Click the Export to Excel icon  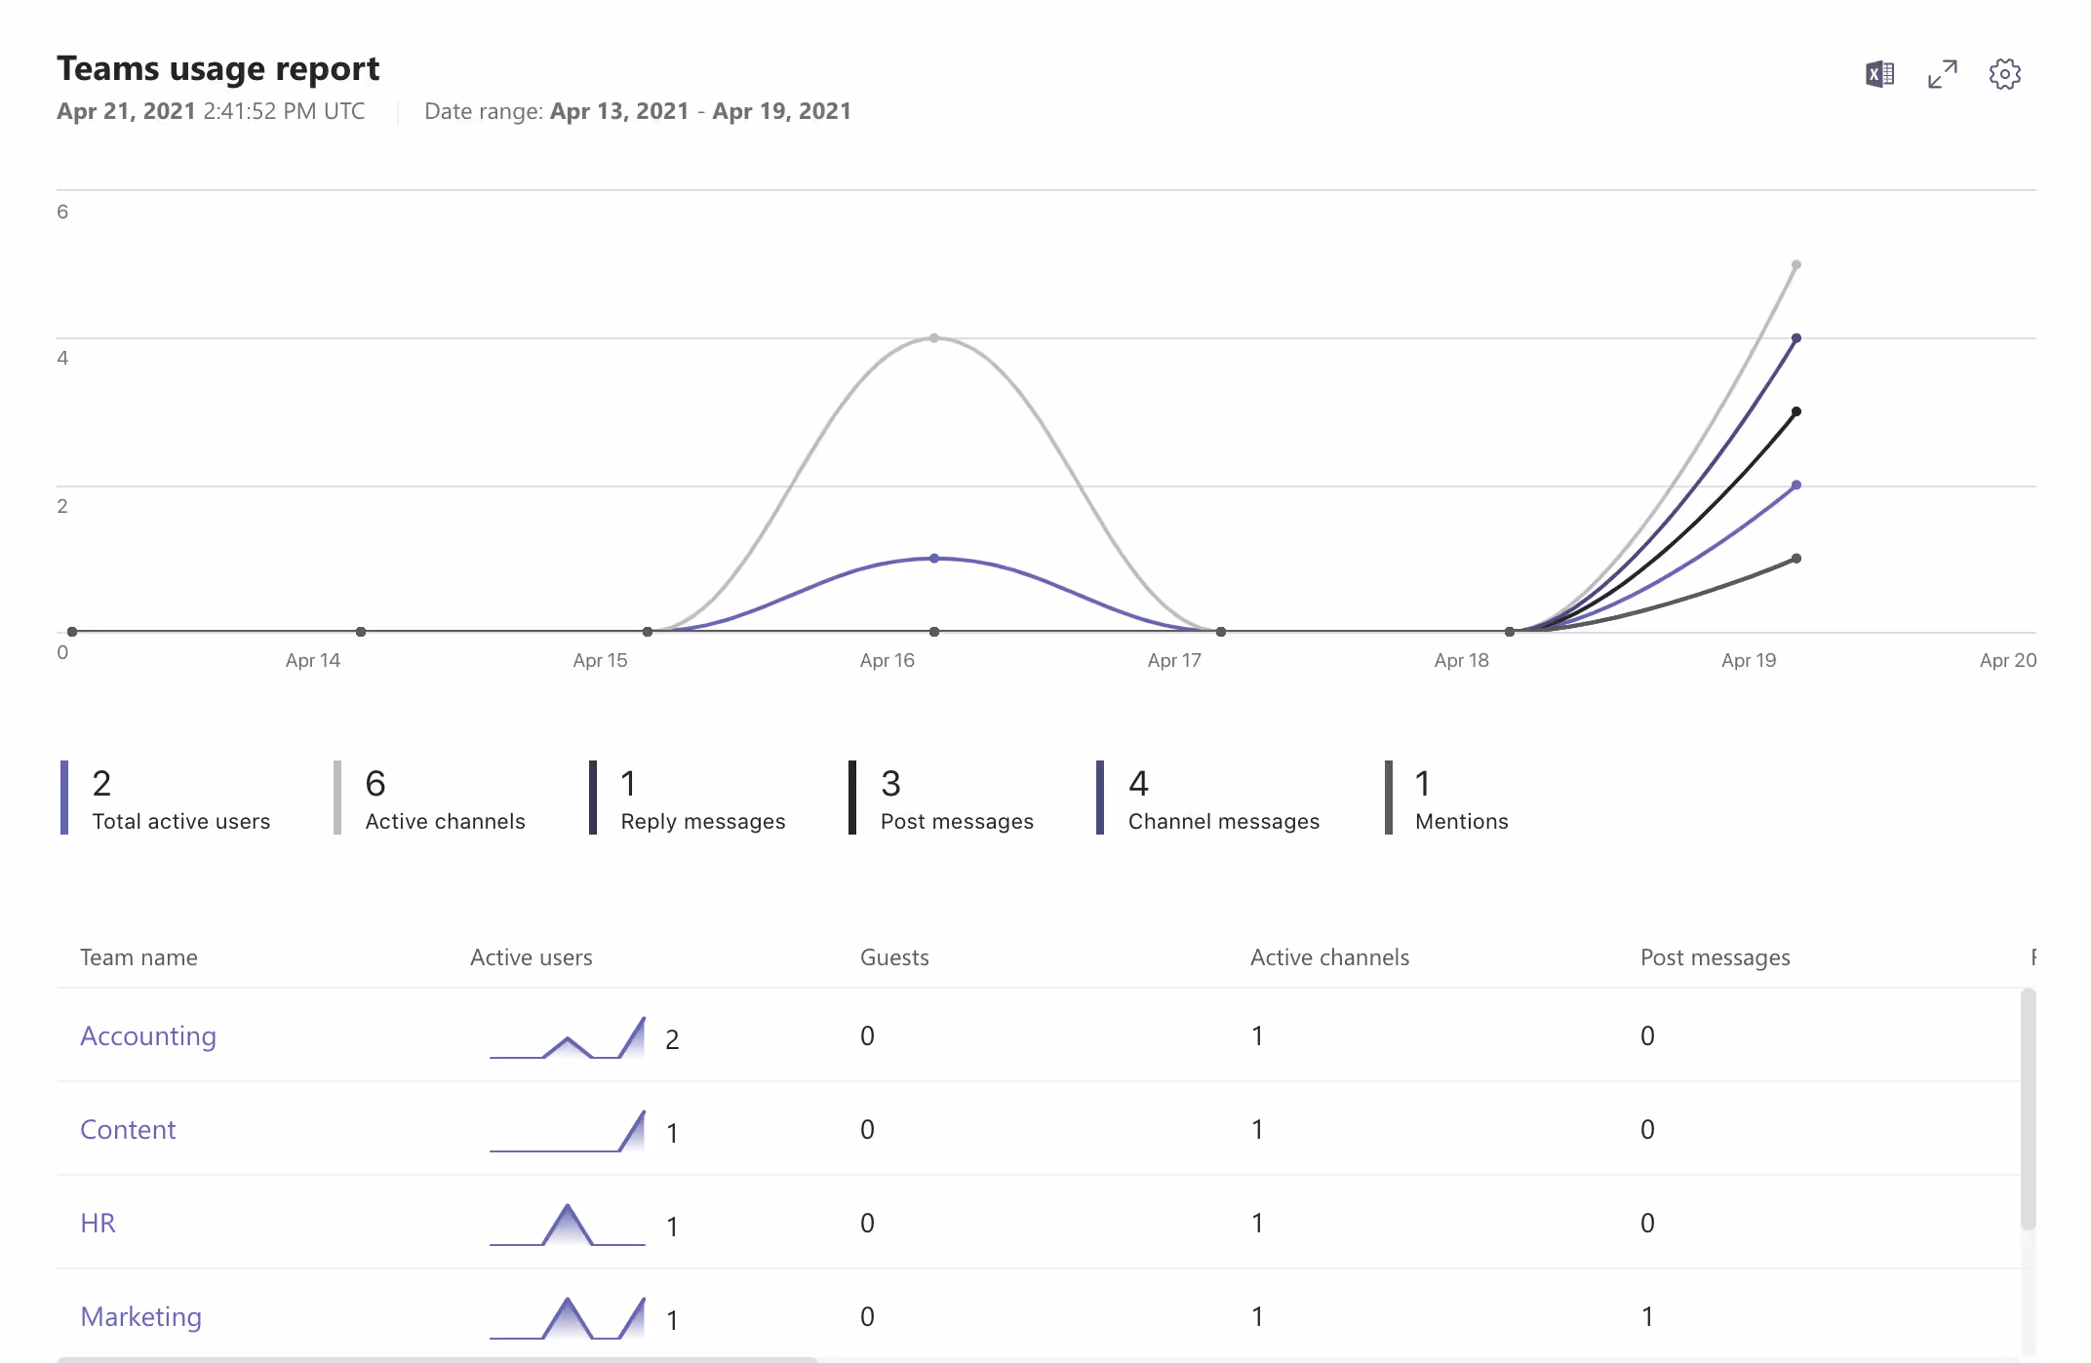coord(1879,74)
